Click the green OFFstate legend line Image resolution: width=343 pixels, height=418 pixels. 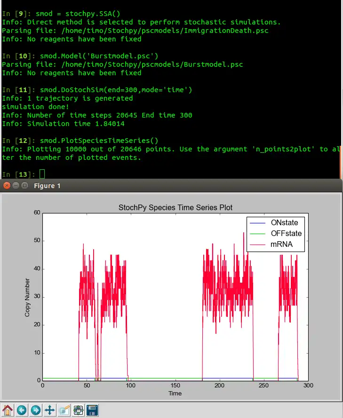[x=258, y=234]
